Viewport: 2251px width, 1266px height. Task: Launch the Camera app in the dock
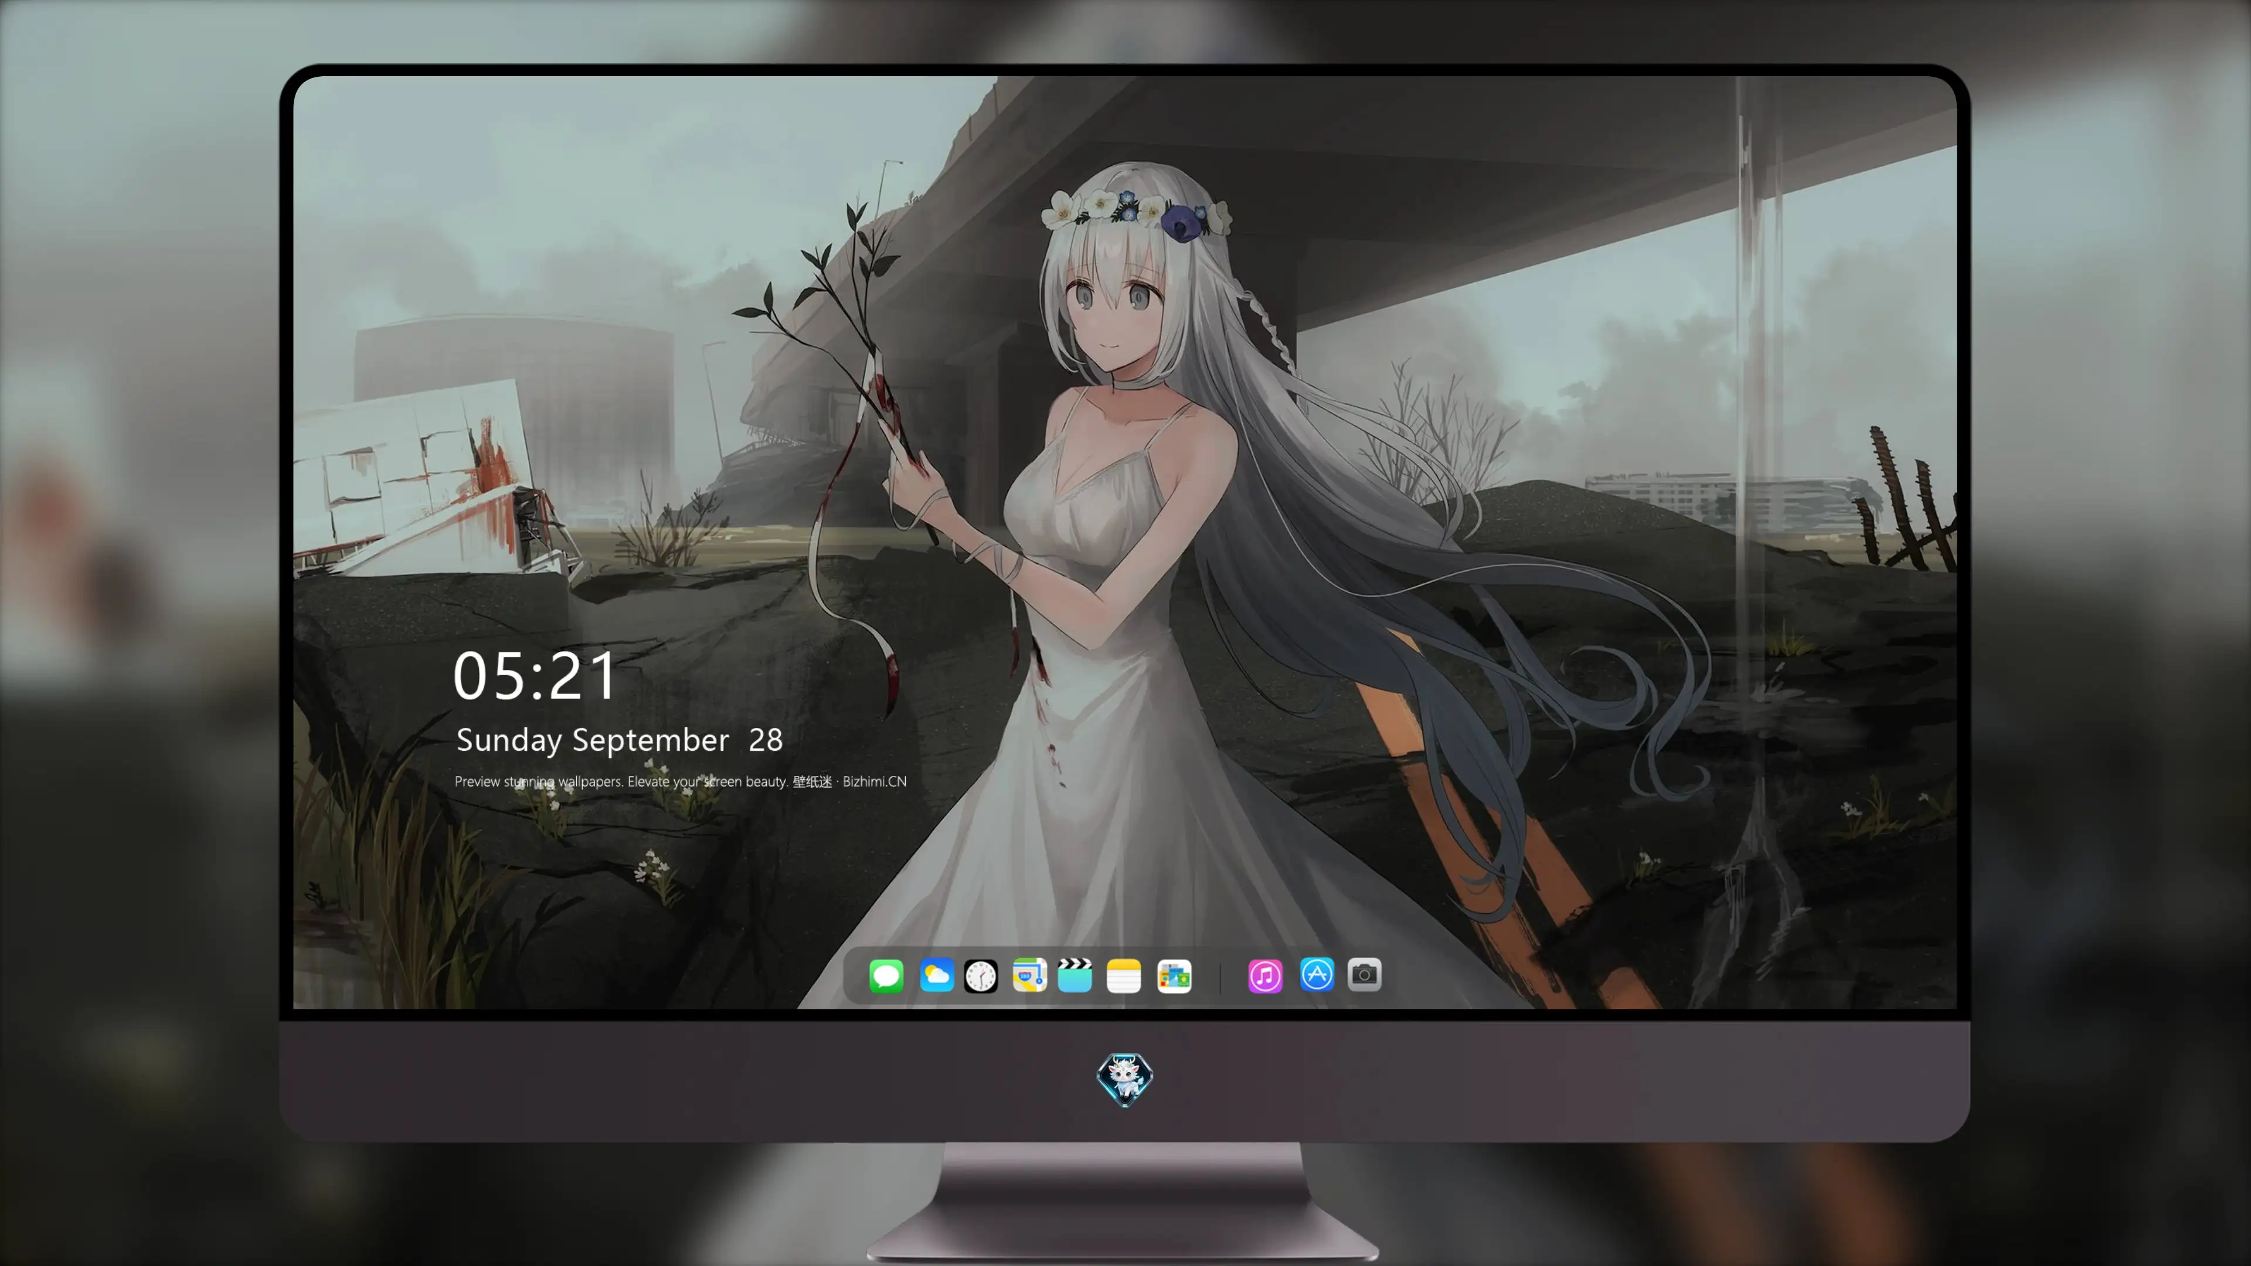(1364, 974)
